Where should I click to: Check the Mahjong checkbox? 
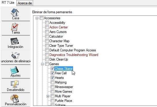point(52,82)
